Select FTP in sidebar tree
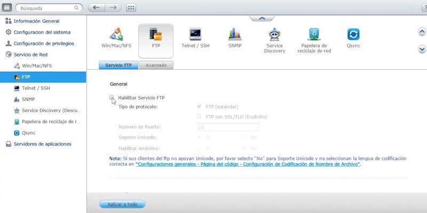Viewport: 427px width, 213px height. pyautogui.click(x=43, y=77)
